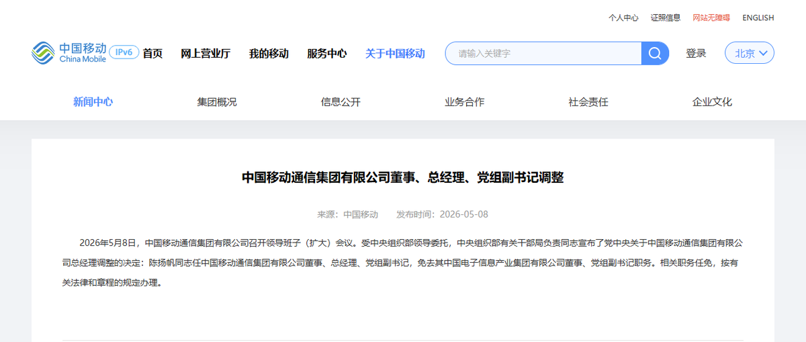Click the article paragraph beginning 2026年5月8日

[403, 263]
